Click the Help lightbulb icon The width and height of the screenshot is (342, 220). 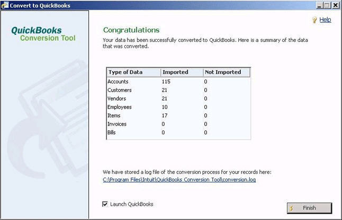(x=314, y=20)
